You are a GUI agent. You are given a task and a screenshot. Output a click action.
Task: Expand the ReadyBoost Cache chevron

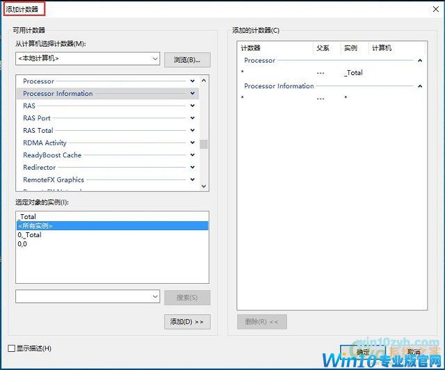click(193, 155)
